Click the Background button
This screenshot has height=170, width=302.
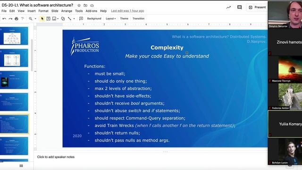point(94,19)
